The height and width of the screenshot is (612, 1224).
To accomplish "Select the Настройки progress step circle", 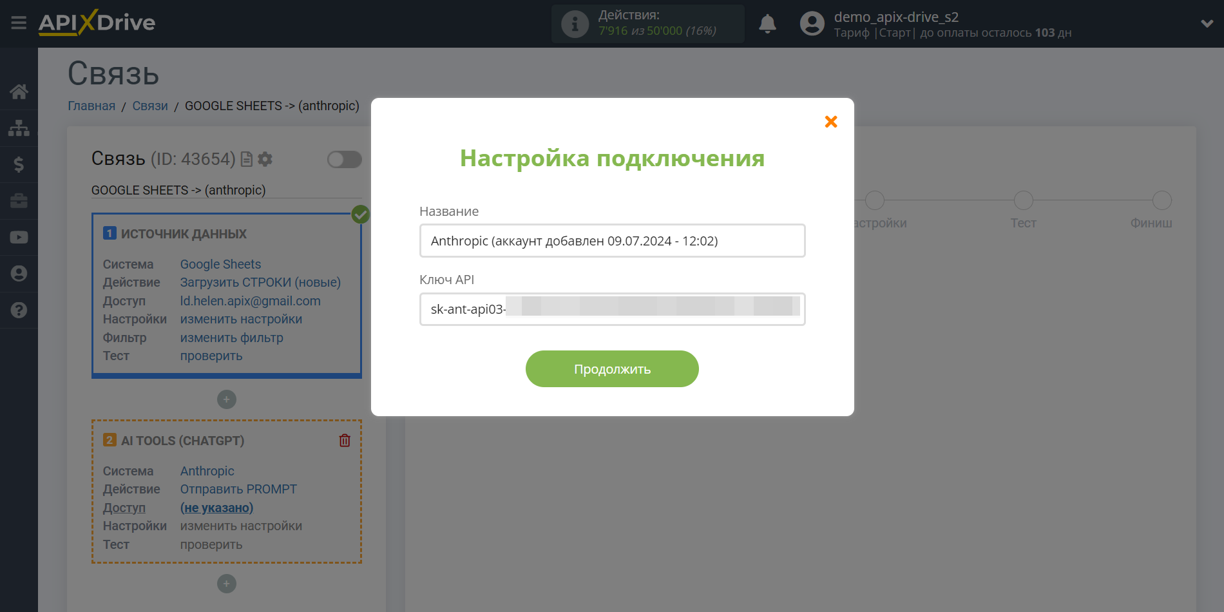I will pyautogui.click(x=874, y=200).
